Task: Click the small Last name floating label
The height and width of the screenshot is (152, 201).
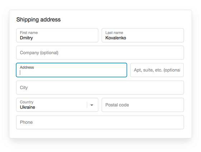Action: 114,33
